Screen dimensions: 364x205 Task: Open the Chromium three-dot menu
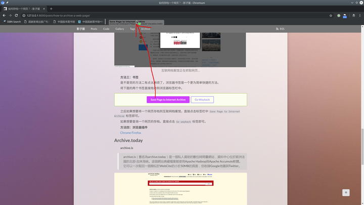point(359,15)
